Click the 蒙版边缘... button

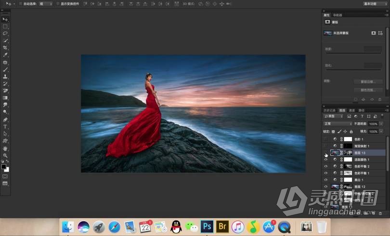tap(368, 82)
